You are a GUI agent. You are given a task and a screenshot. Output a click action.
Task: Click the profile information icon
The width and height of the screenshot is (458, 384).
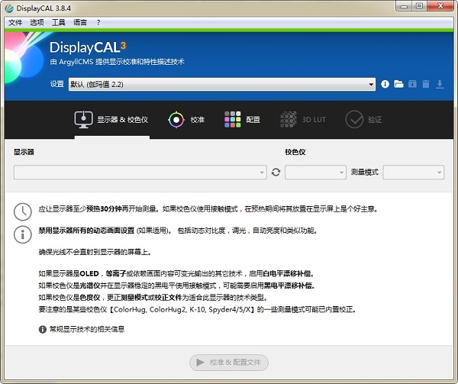click(x=385, y=84)
